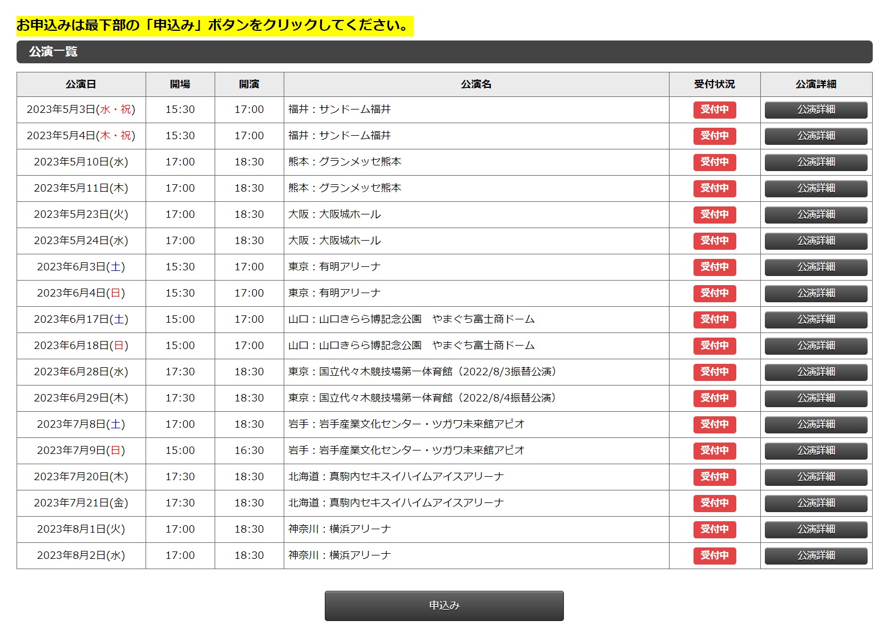Select date cell 2023年7月21日(金)
The image size is (891, 637).
pos(81,503)
